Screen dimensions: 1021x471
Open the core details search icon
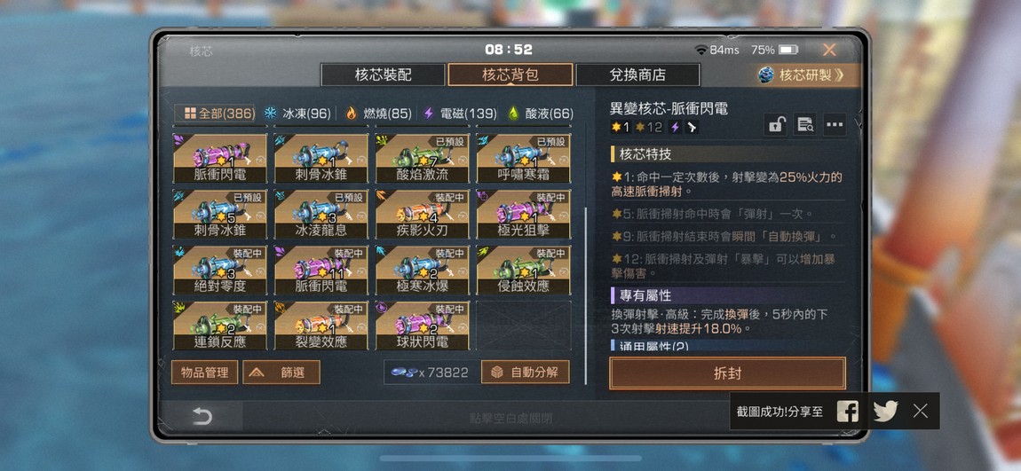(805, 124)
